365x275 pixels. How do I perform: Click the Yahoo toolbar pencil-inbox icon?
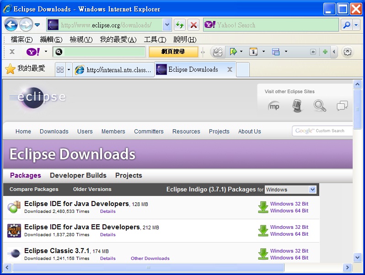pyautogui.click(x=218, y=52)
